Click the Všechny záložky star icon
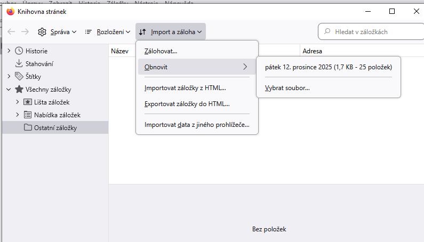This screenshot has height=242, width=424. 19,90
